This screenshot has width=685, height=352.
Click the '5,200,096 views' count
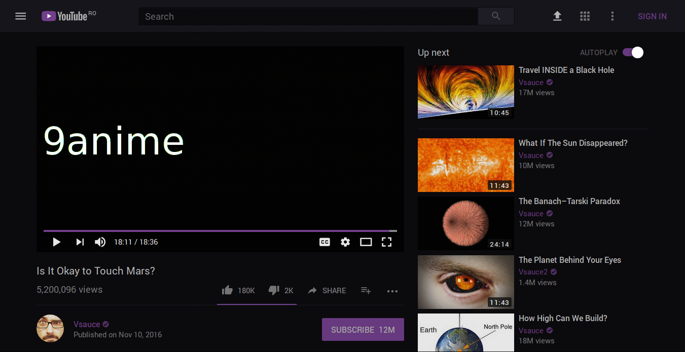(x=69, y=290)
